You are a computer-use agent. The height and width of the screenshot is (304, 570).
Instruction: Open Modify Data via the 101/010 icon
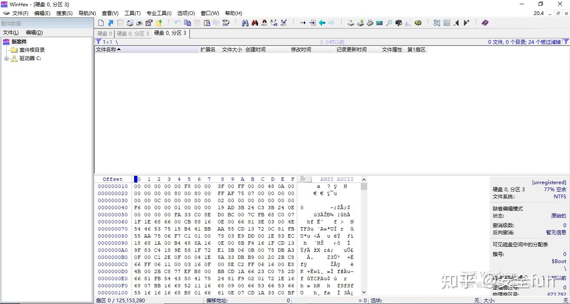(226, 23)
